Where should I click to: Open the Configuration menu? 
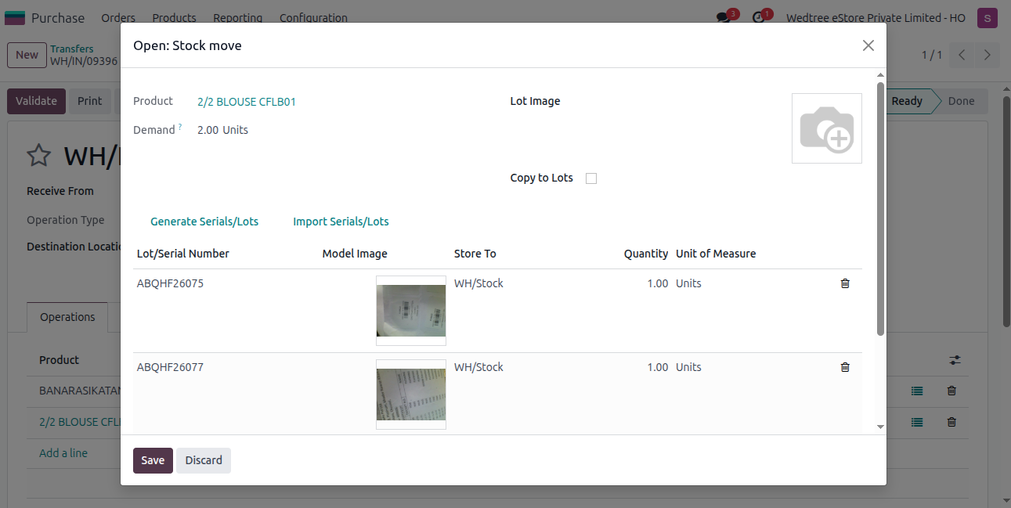click(x=313, y=17)
